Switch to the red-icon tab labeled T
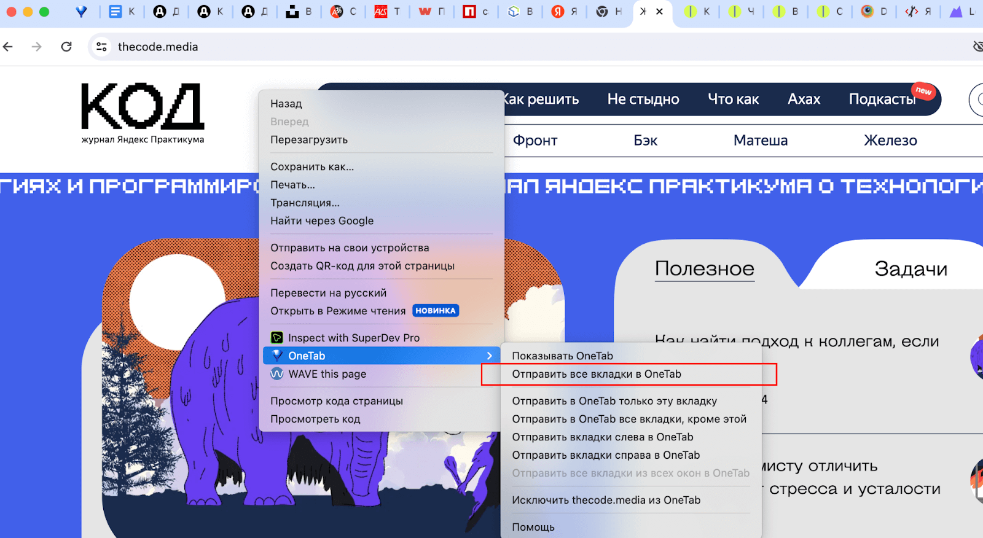 pos(388,12)
